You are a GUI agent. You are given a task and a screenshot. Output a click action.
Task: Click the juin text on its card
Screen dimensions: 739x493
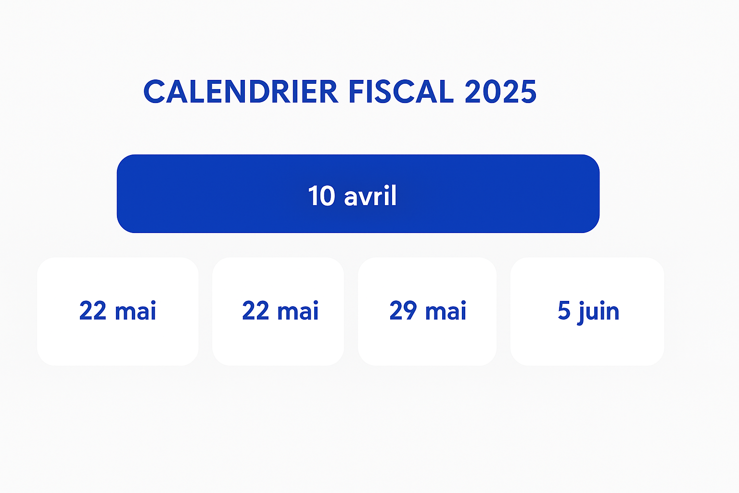pyautogui.click(x=599, y=312)
